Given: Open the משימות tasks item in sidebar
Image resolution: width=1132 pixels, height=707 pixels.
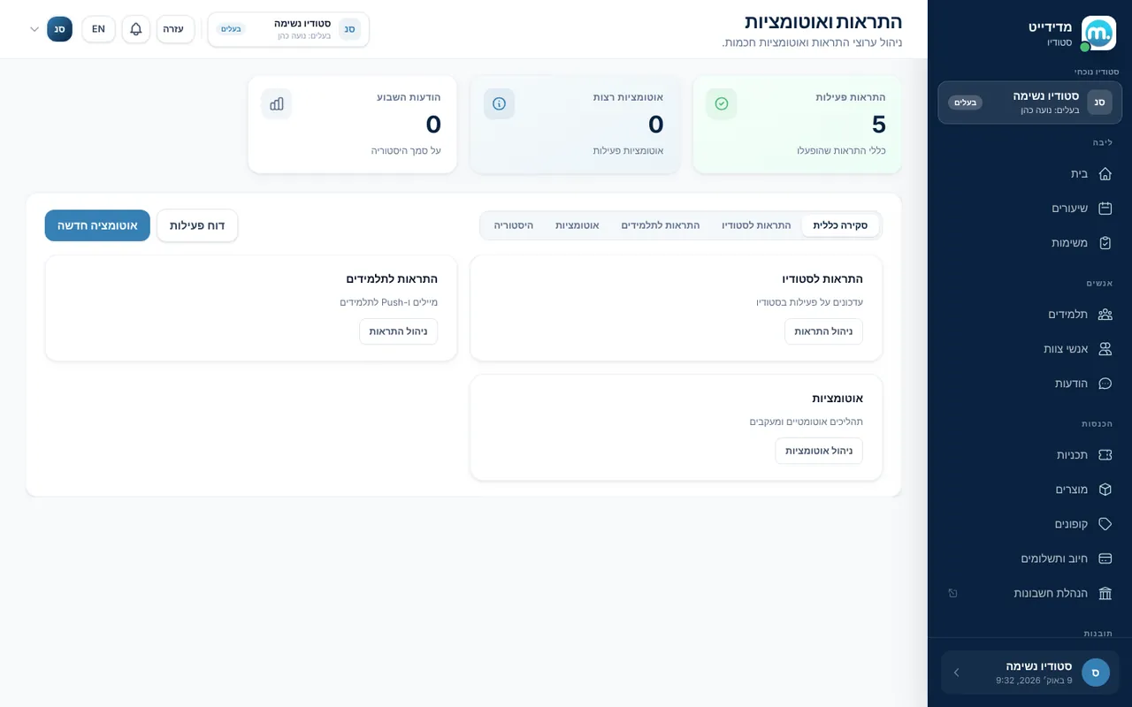Looking at the screenshot, I should (1029, 243).
